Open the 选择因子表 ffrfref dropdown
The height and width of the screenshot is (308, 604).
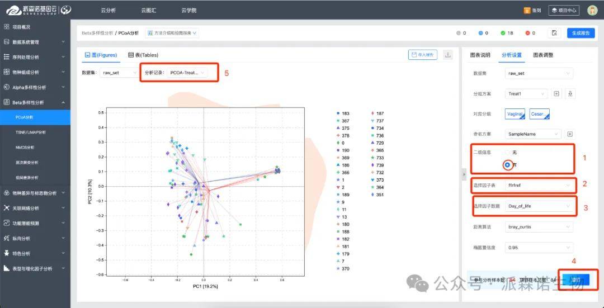539,184
